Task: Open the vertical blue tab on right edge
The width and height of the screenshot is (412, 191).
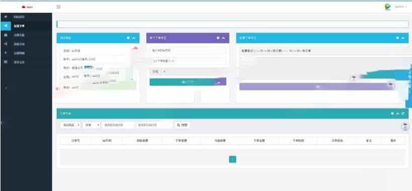Action: click(x=409, y=85)
